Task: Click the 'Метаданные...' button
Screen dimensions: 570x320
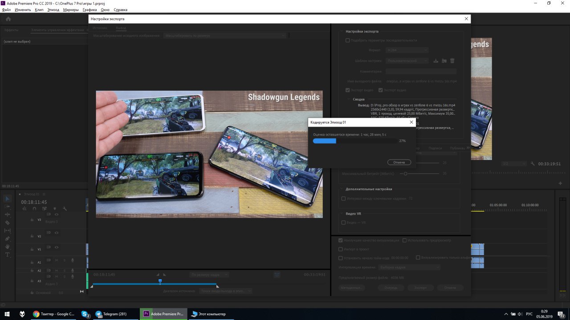Action: pyautogui.click(x=351, y=288)
